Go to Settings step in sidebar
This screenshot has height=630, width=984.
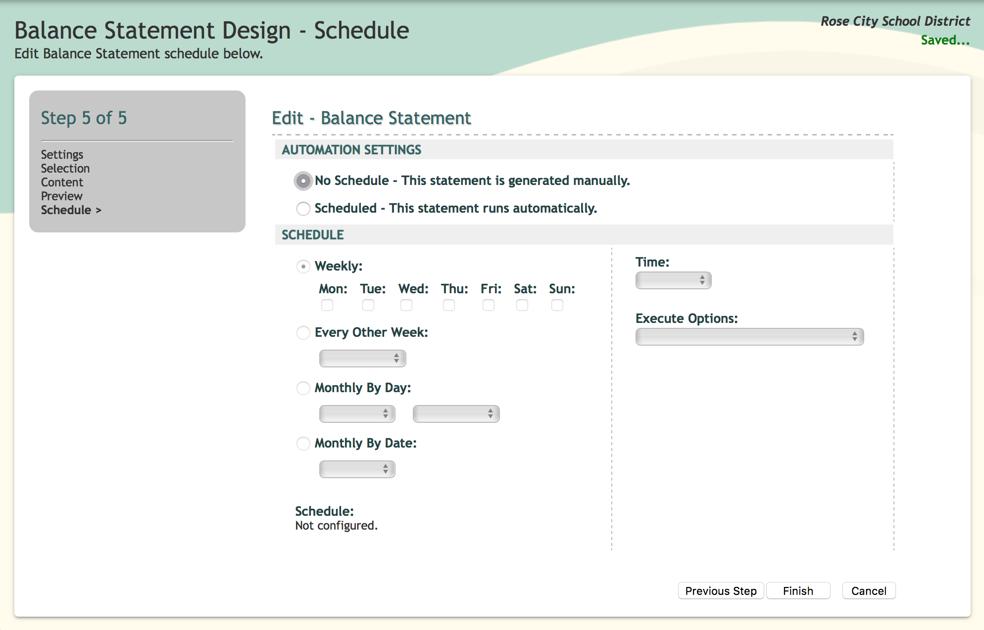62,155
